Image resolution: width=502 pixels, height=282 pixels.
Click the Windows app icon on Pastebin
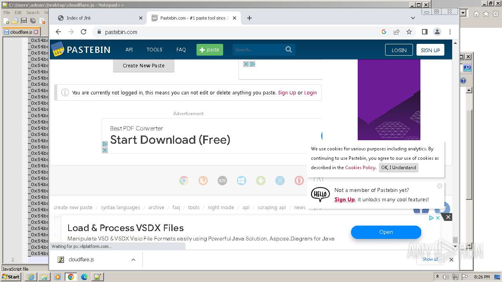point(242,181)
